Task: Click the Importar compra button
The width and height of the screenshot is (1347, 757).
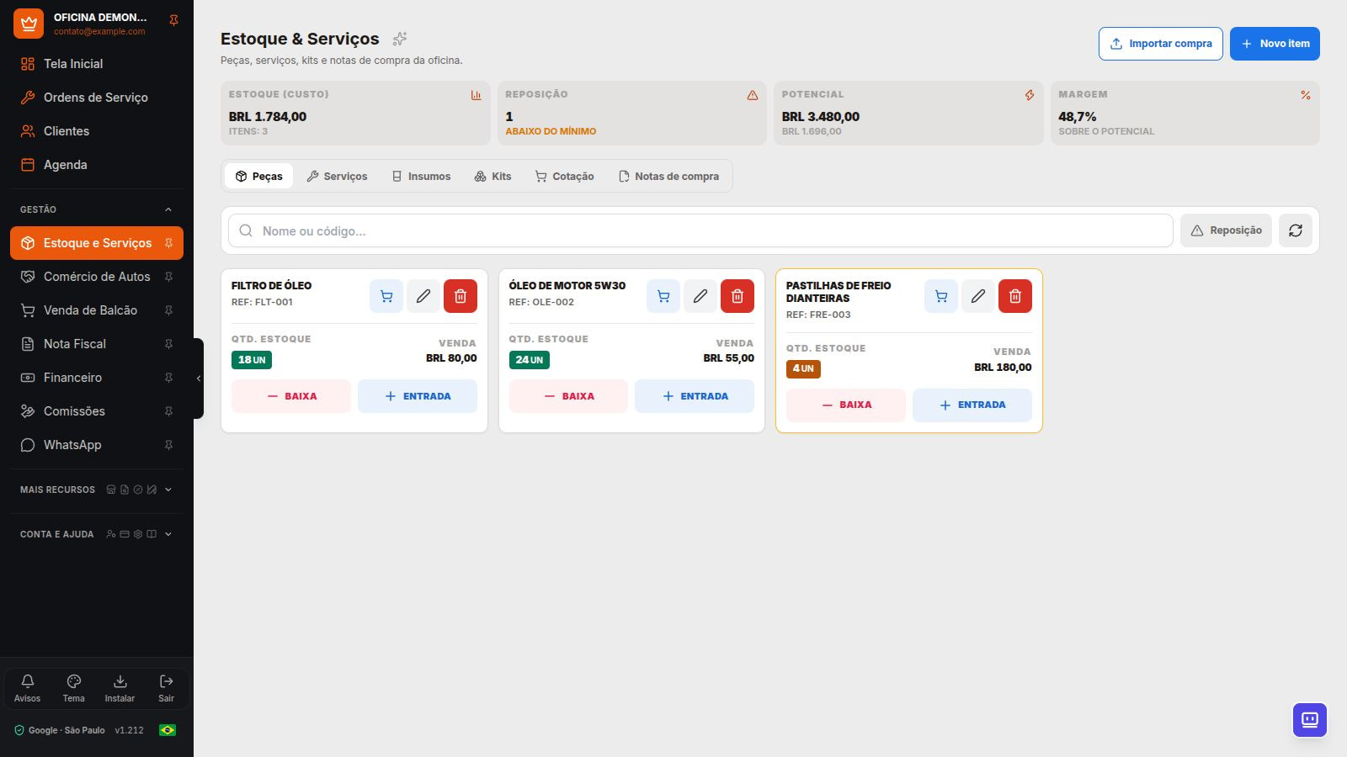Action: pyautogui.click(x=1160, y=44)
